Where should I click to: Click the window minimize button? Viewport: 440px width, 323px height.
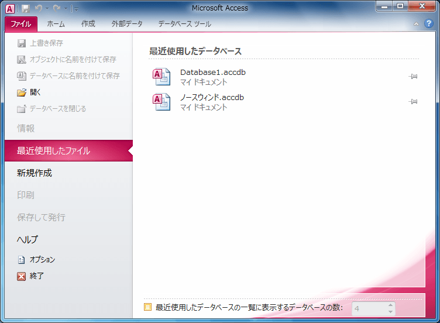[384, 6]
